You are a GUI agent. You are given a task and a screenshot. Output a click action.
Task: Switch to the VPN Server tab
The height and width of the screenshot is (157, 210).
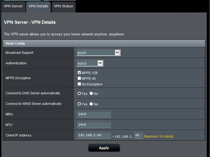13,6
